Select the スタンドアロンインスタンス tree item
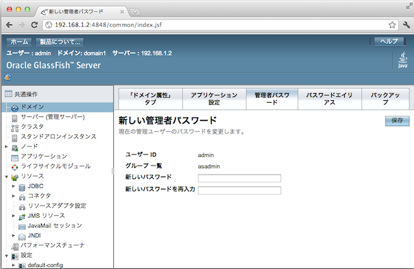Image resolution: width=414 pixels, height=269 pixels. (58, 136)
